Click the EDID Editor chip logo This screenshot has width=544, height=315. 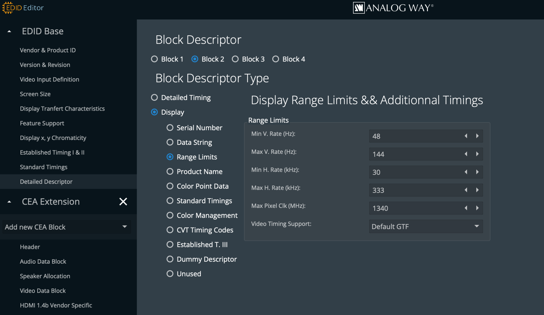pos(8,8)
